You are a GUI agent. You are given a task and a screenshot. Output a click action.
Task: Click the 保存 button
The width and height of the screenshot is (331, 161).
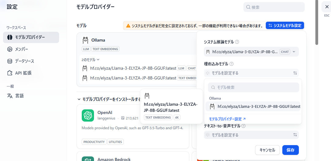pos(291,150)
